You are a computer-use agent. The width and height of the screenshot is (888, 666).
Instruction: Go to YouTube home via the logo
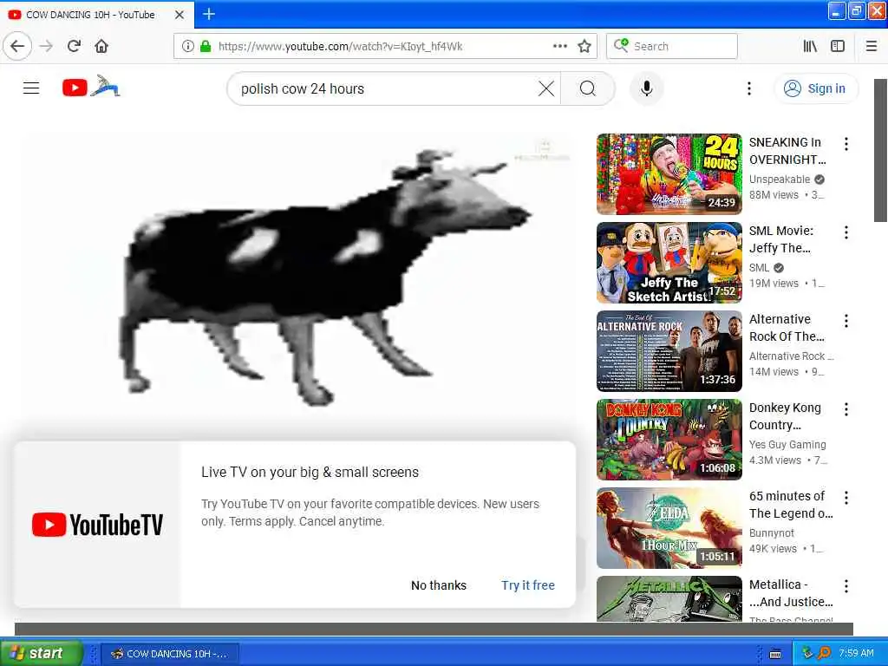point(91,88)
